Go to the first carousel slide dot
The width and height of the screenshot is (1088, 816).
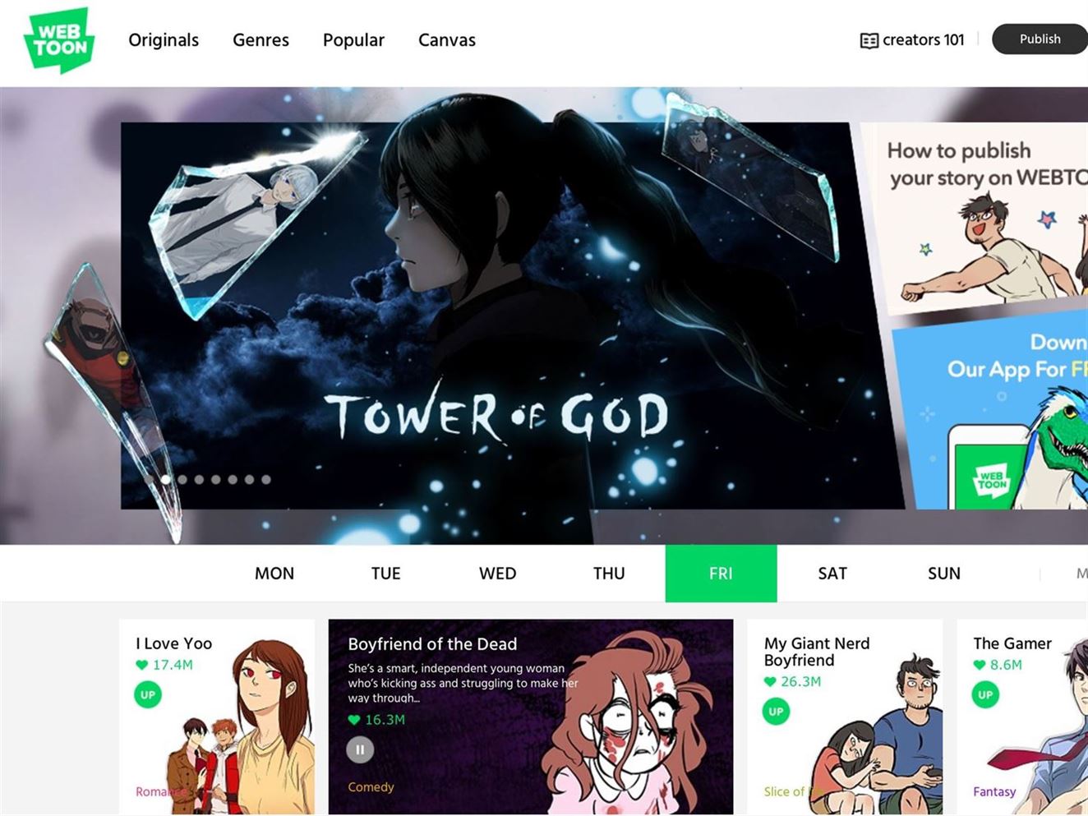(149, 479)
